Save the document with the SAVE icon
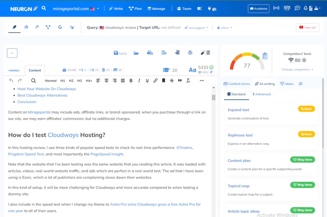The image size is (327, 217). point(120,53)
